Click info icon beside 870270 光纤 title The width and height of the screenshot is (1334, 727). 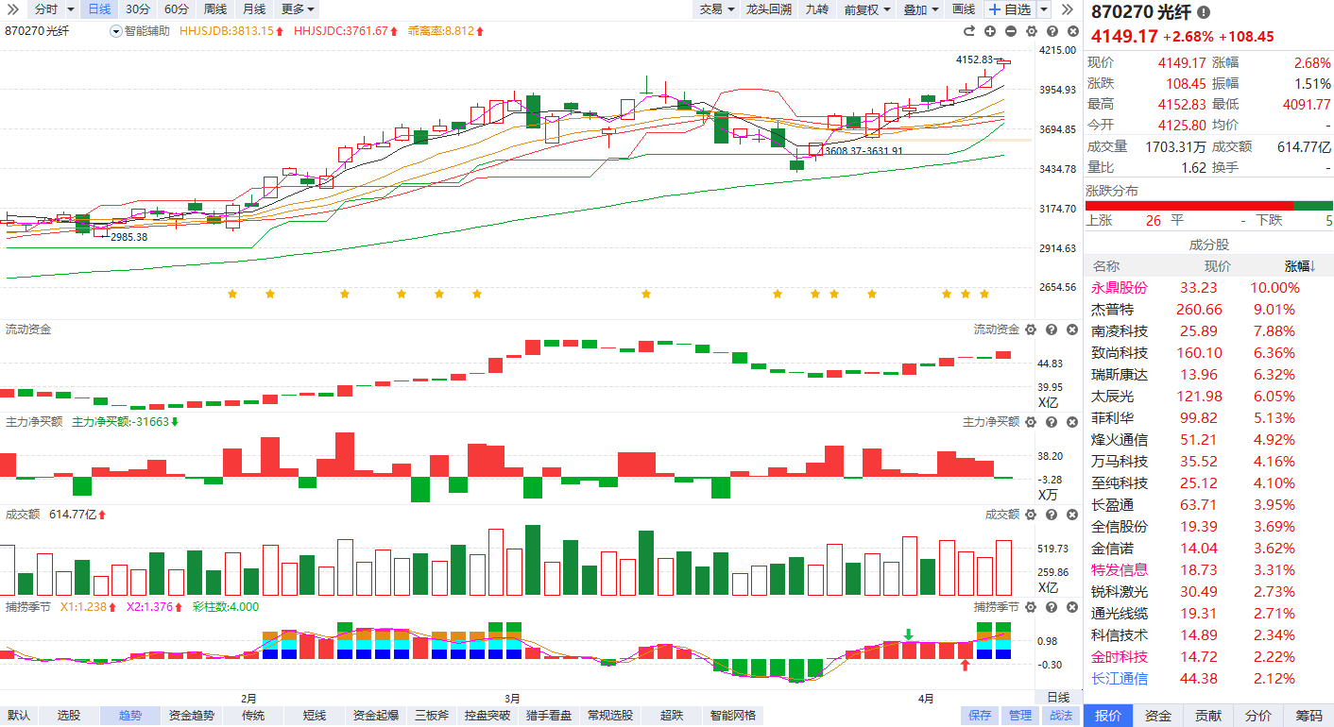(x=1203, y=12)
